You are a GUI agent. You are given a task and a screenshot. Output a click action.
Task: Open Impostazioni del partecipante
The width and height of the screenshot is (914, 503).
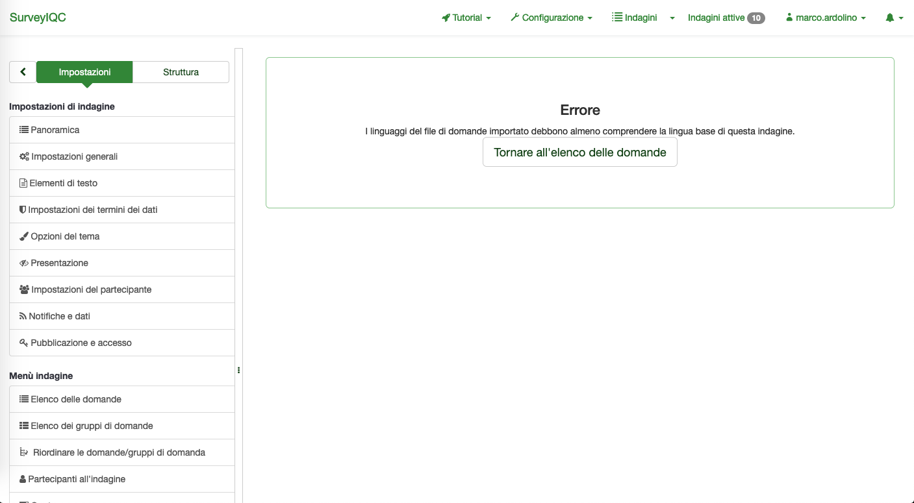click(x=91, y=289)
